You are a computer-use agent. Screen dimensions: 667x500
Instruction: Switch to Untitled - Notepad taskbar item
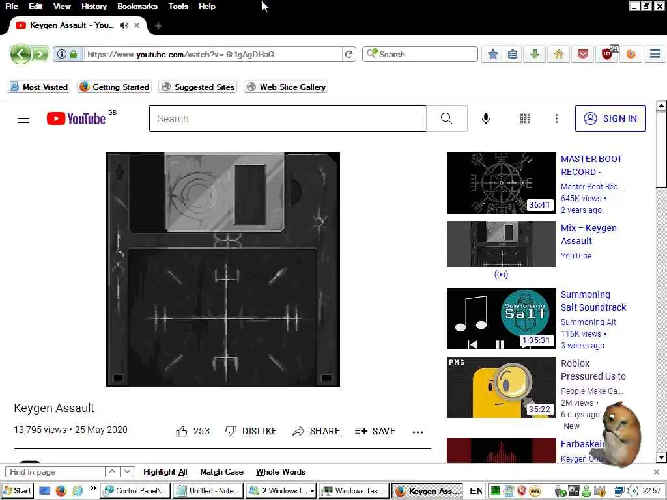click(208, 491)
